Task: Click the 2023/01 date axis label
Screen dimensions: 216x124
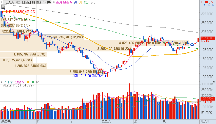Action: pos(107,121)
